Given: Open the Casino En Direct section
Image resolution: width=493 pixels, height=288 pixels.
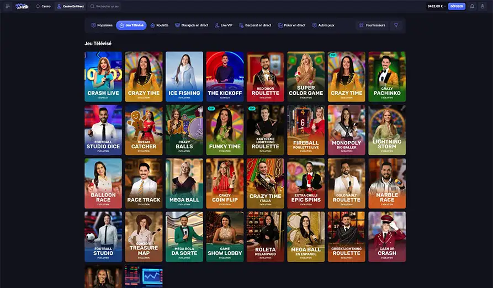Looking at the screenshot, I should [x=71, y=6].
